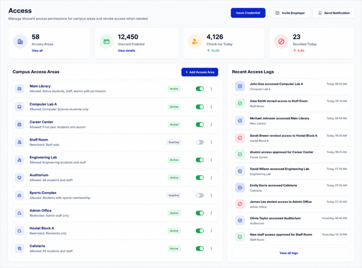Click the Cafeteria utensils icon
Viewport: 362px width, 268px height.
coord(19,249)
